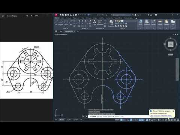This screenshot has width=180, height=135.
Task: Open plot and publish details link
Action: click(x=162, y=116)
